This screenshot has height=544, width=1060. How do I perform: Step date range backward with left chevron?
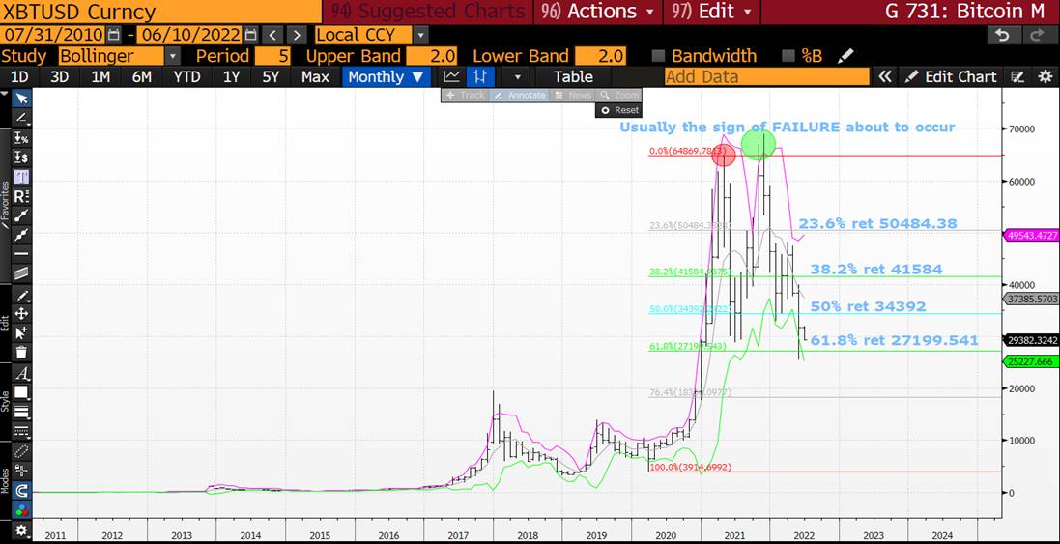pos(272,35)
